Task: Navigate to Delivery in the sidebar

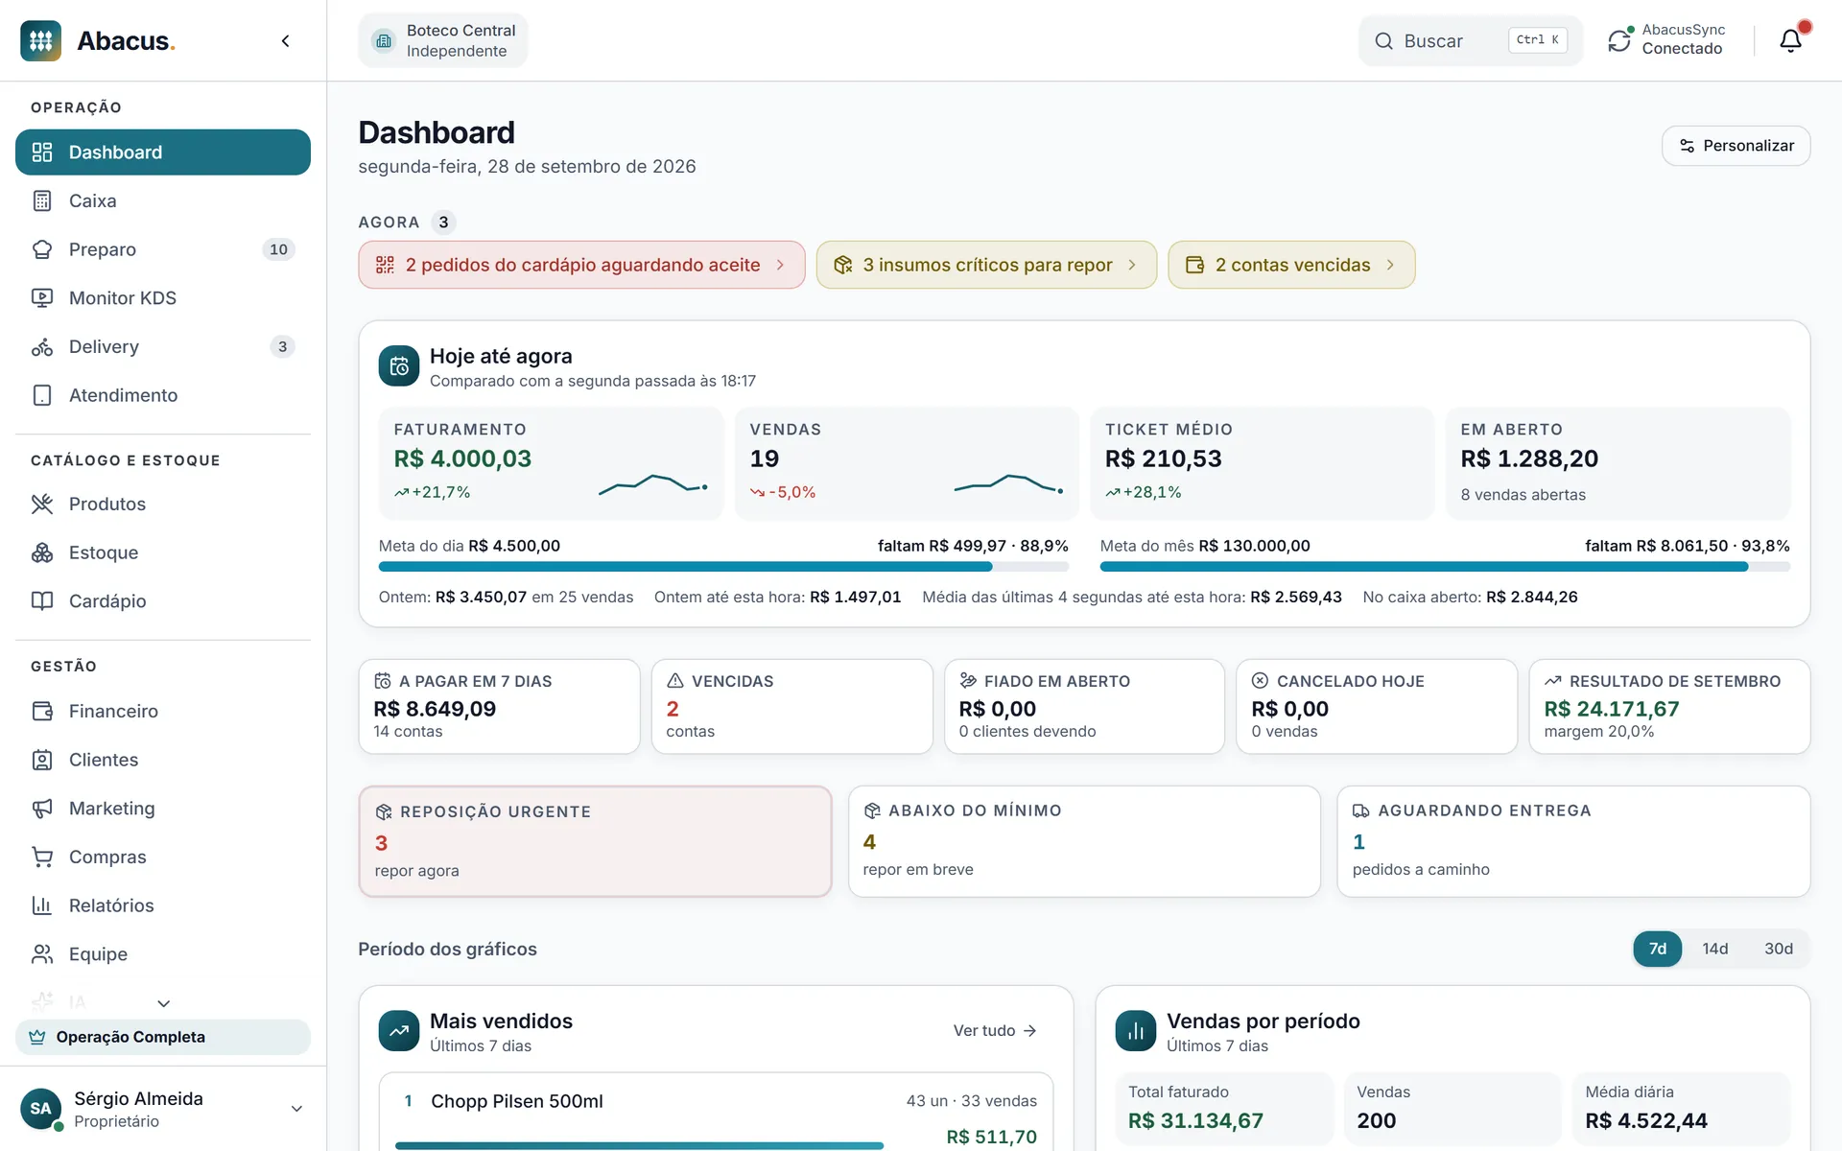Action: pyautogui.click(x=163, y=346)
